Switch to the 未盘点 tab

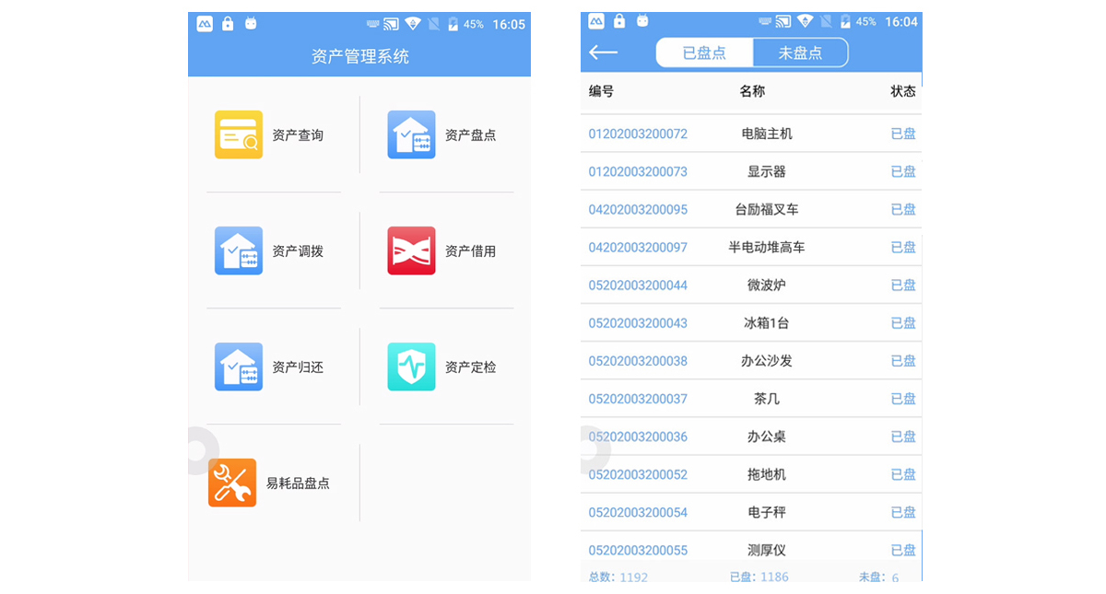click(x=800, y=53)
